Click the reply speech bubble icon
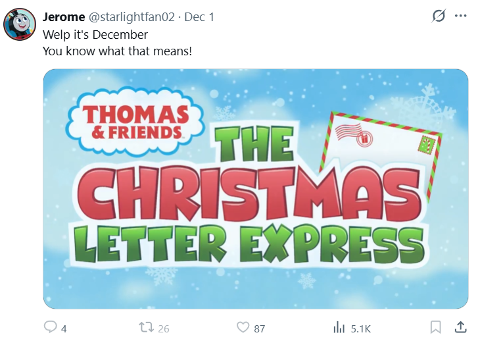This screenshot has height=339, width=478. [51, 327]
